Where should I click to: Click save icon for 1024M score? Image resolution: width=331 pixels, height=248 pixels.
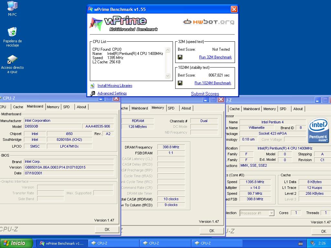pyautogui.click(x=180, y=83)
